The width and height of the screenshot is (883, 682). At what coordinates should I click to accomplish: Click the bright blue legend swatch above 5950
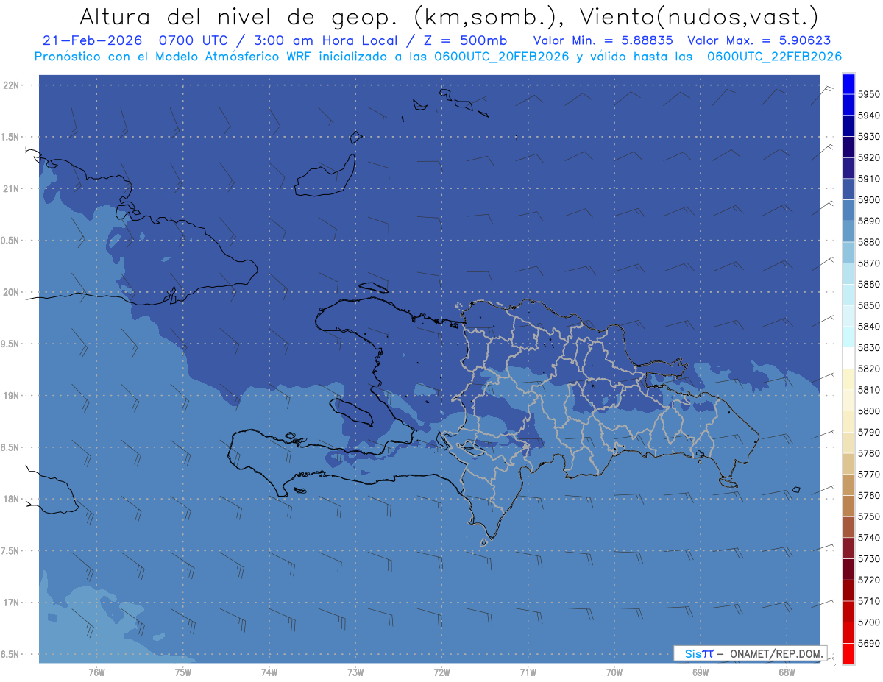(x=848, y=84)
